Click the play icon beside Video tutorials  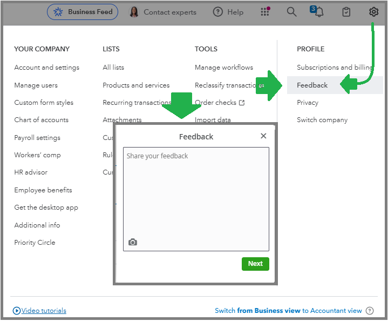click(x=16, y=310)
